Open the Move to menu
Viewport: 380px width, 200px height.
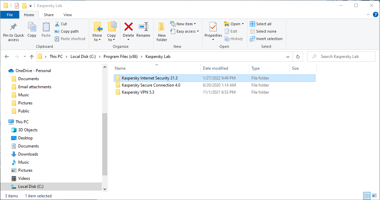97,32
